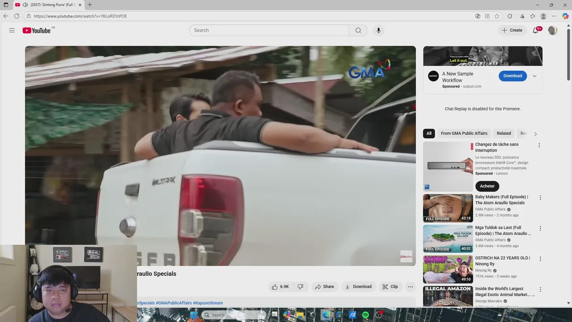Open options menu for Baby Makers video

(540, 198)
